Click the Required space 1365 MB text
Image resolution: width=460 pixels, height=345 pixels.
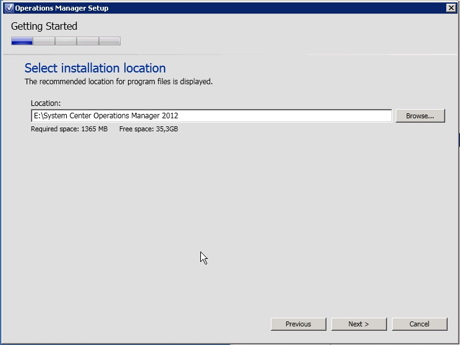[69, 129]
